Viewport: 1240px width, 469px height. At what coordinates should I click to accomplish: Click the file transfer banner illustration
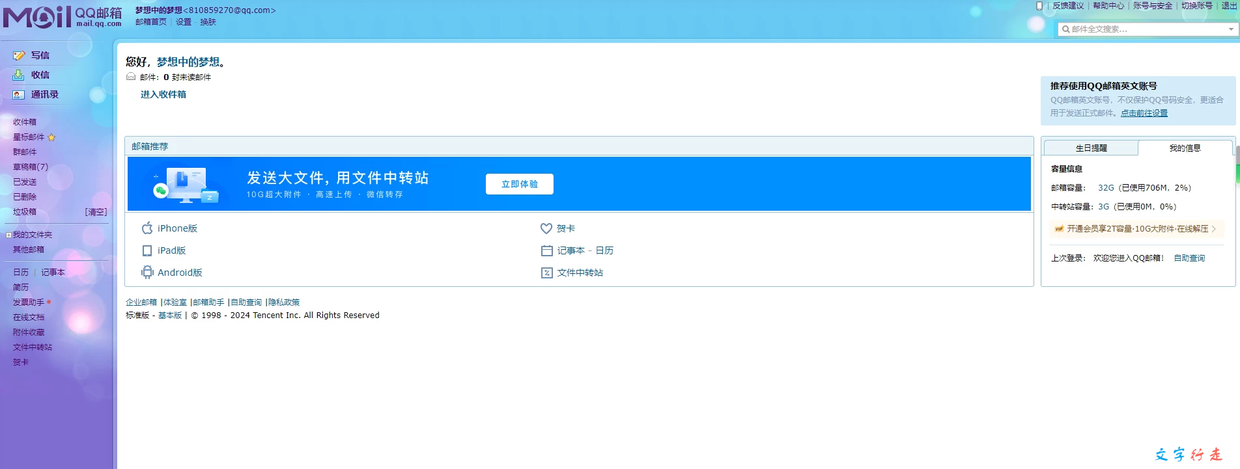pos(186,184)
